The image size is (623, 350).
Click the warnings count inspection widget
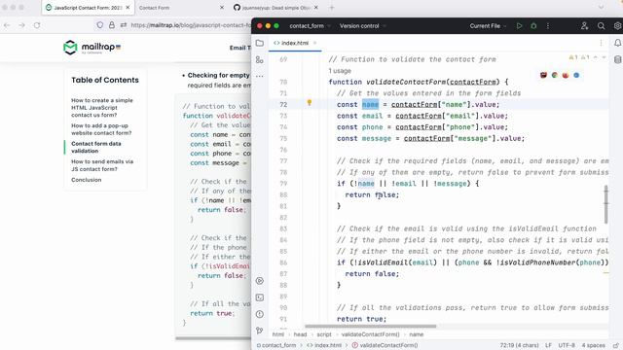click(579, 57)
